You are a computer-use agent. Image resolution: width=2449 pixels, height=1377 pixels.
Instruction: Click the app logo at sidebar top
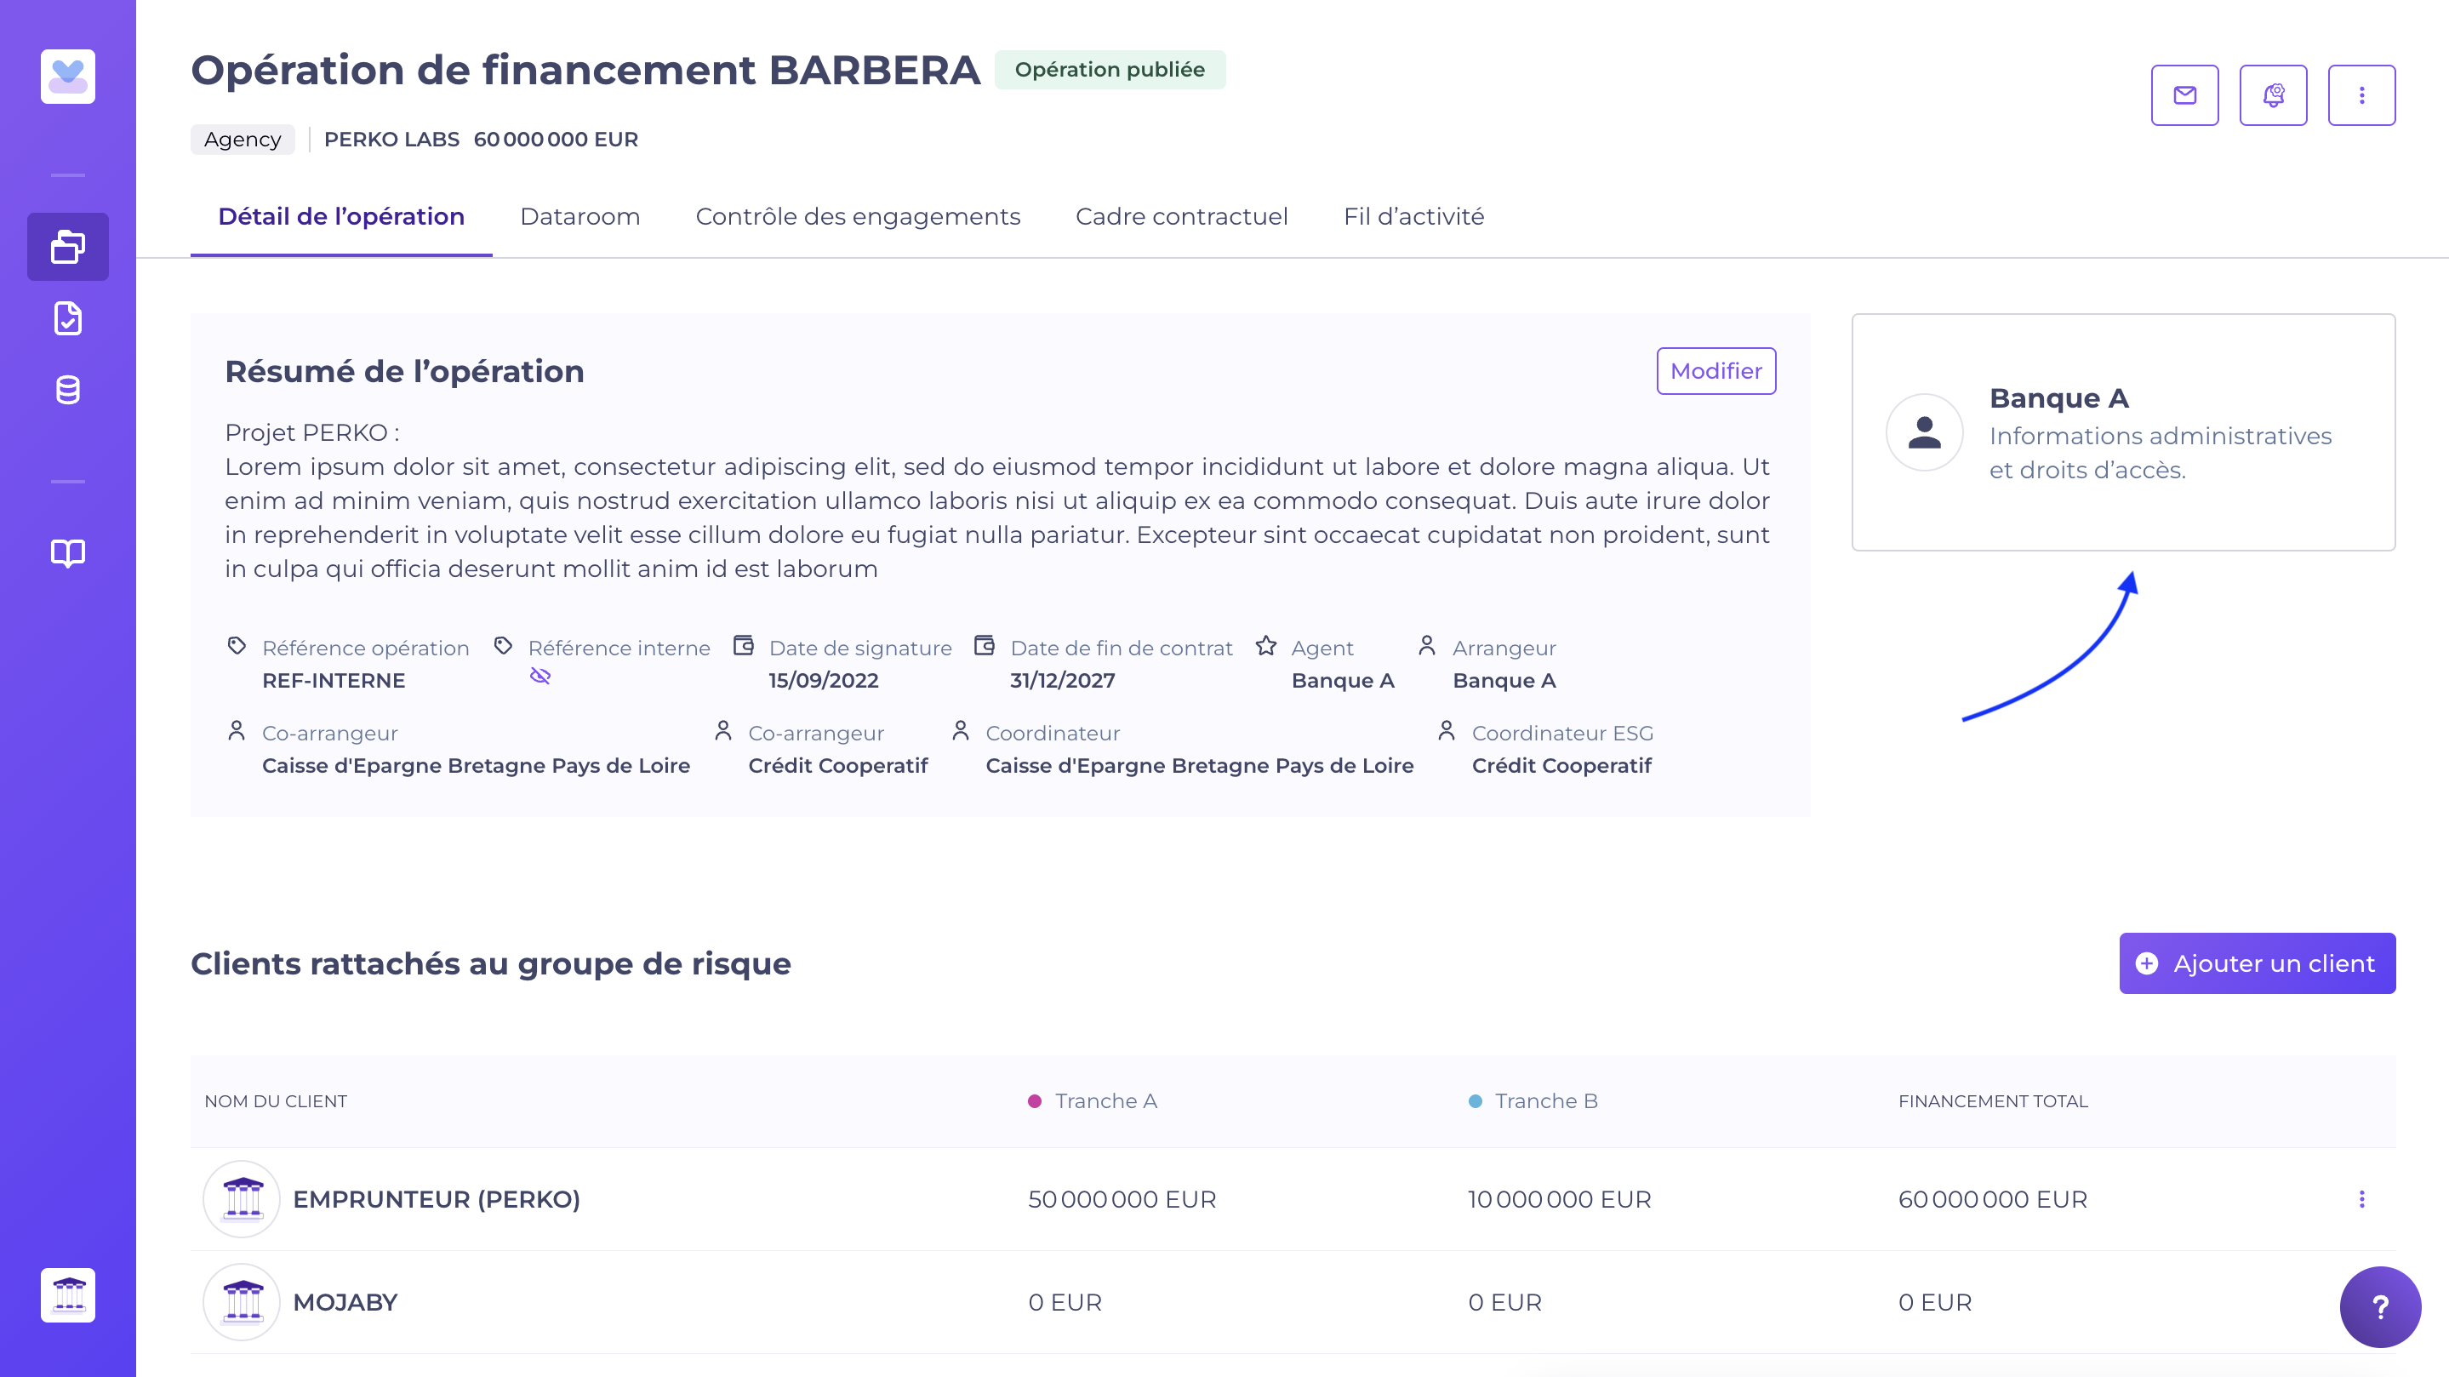click(67, 76)
